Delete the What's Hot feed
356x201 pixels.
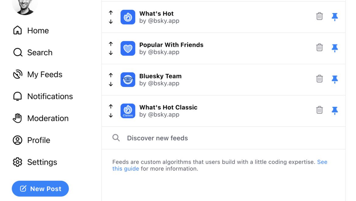(319, 16)
